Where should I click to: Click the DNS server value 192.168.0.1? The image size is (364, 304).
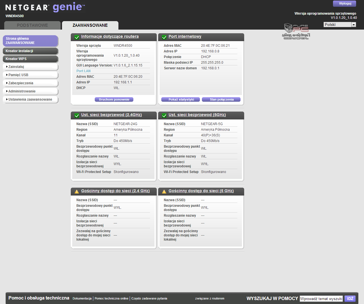click(x=210, y=68)
